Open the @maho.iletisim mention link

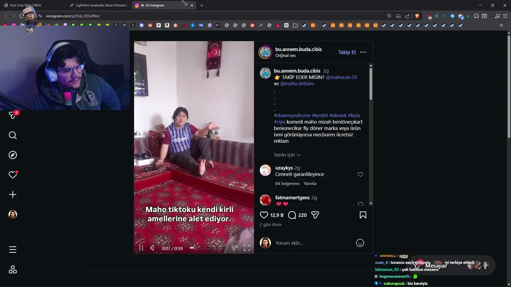tap(297, 84)
